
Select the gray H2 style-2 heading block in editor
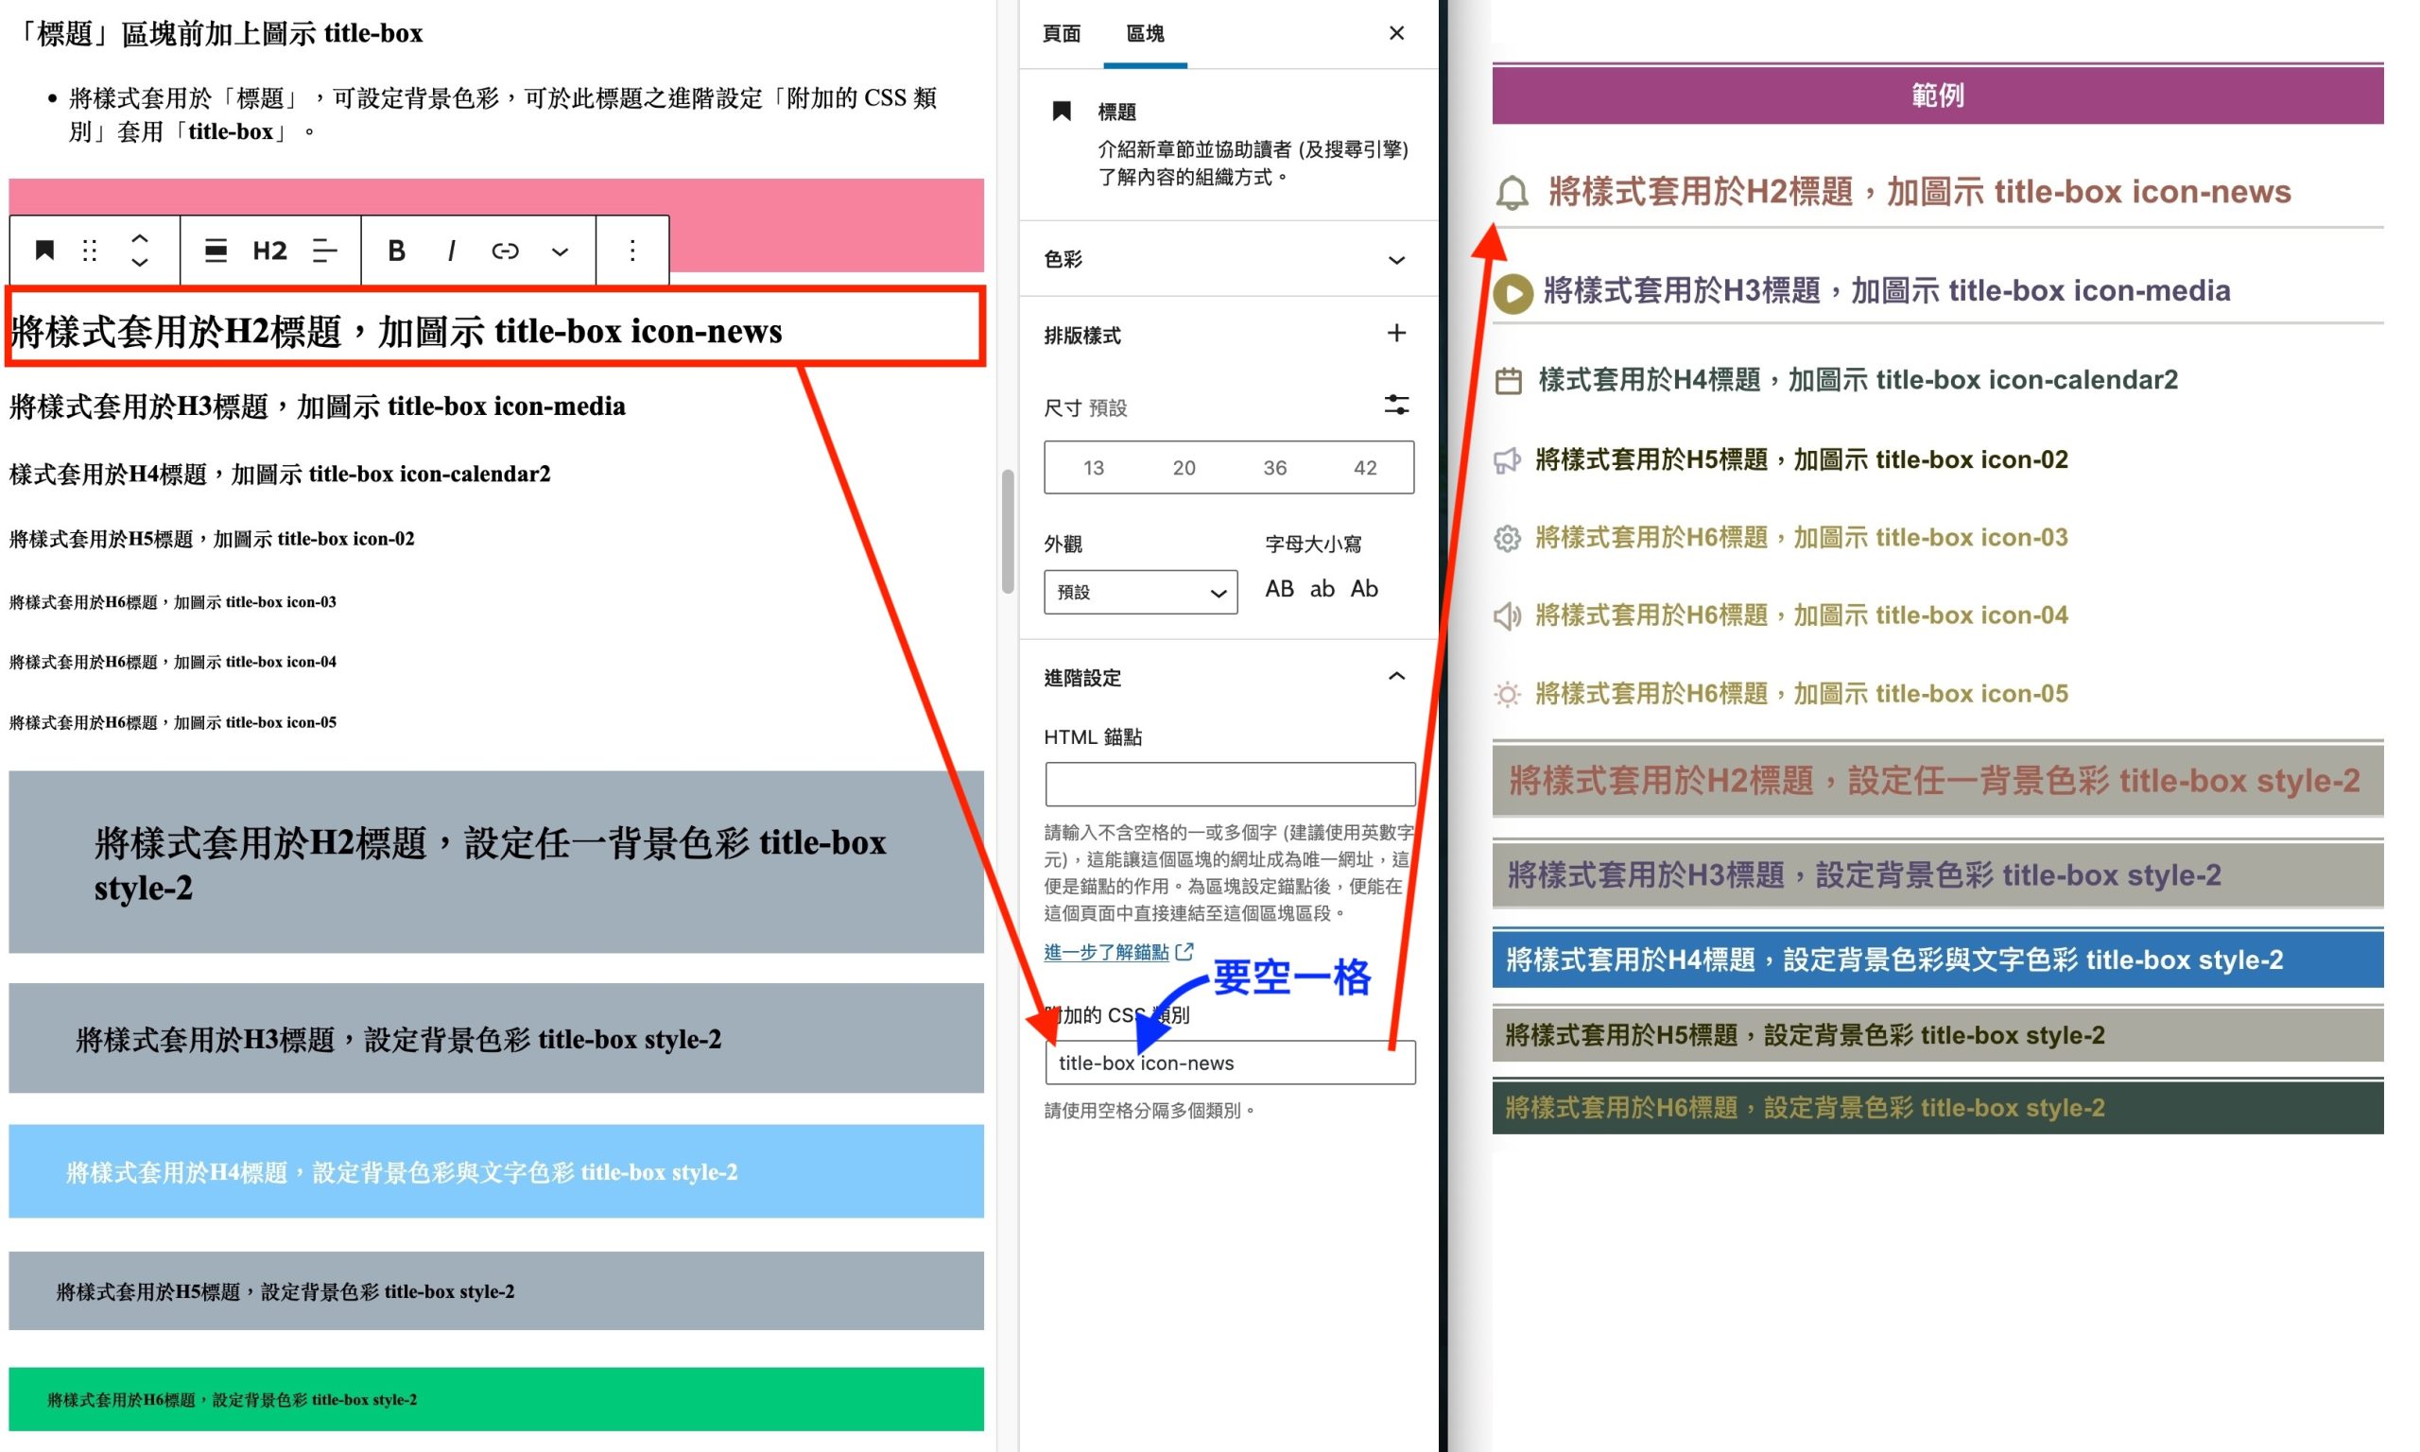pos(496,862)
